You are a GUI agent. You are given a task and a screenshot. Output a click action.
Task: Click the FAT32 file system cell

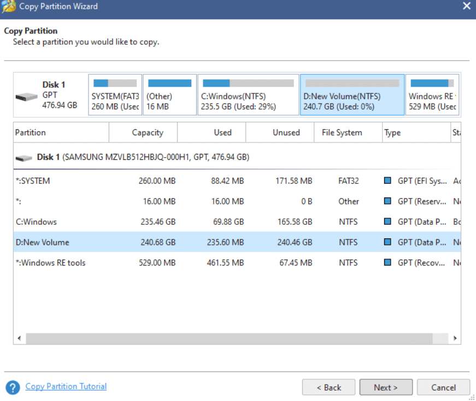click(349, 181)
